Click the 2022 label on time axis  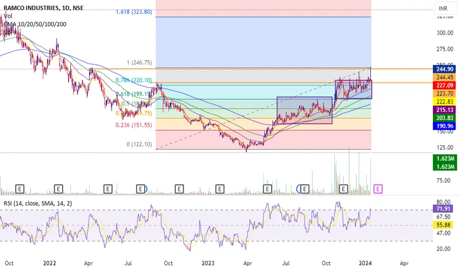pos(49,263)
